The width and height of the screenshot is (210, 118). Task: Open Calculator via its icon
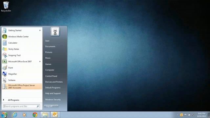5,43
